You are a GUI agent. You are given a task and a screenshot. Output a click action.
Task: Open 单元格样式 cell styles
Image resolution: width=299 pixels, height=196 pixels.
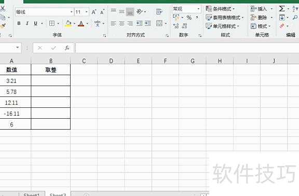222,26
